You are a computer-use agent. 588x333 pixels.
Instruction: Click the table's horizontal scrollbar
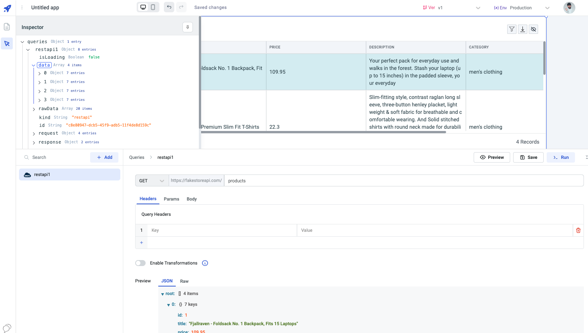[x=323, y=132]
